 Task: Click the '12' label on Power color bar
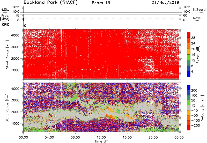coord(193,60)
